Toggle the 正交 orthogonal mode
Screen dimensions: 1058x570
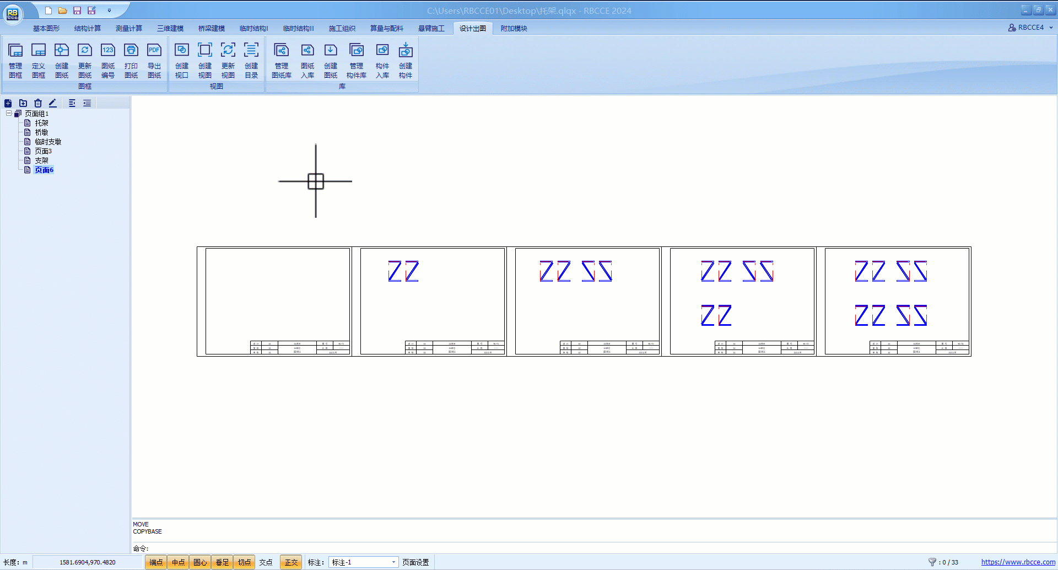click(291, 562)
